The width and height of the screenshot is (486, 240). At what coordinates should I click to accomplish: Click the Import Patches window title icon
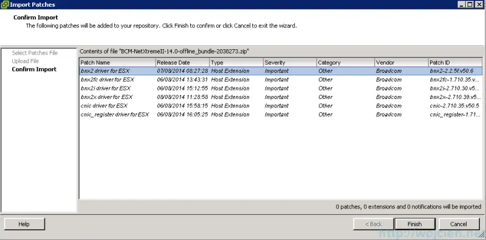pos(5,5)
